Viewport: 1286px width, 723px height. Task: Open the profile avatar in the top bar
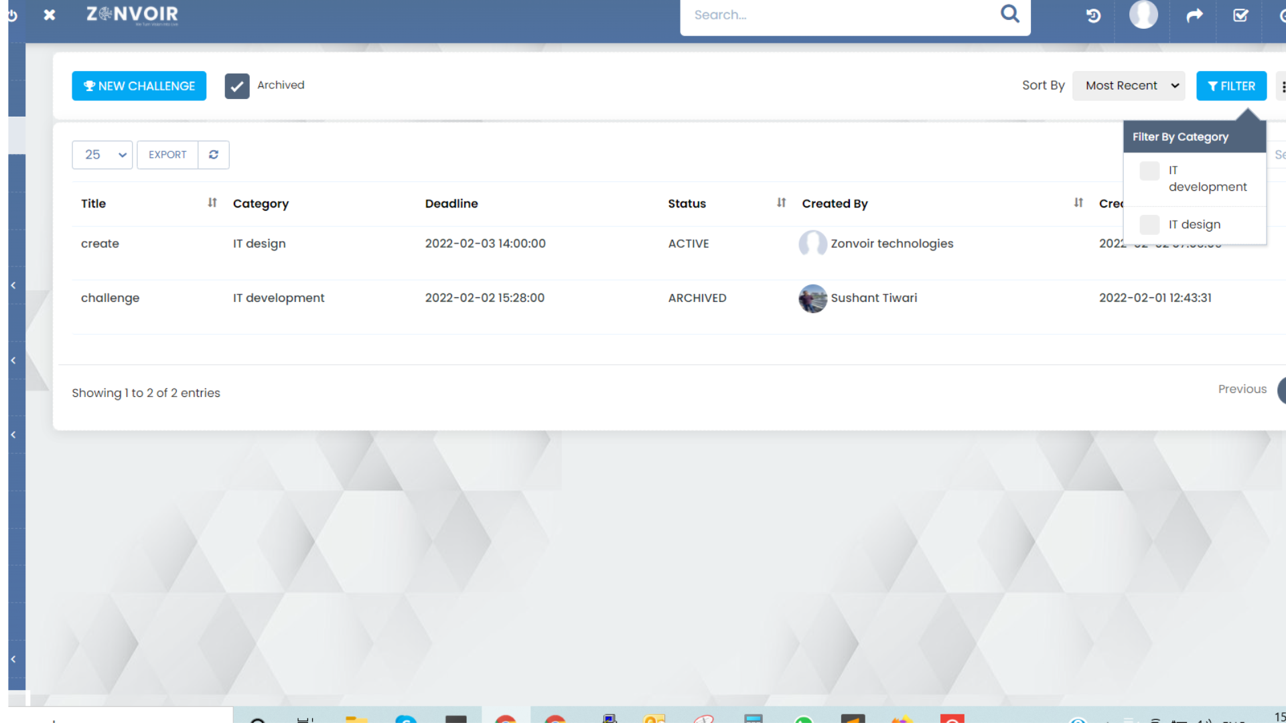tap(1143, 15)
